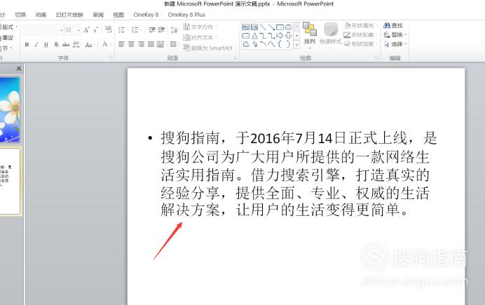Image resolution: width=485 pixels, height=305 pixels.
Task: Switch to the 视图 View tab
Action: 118,15
